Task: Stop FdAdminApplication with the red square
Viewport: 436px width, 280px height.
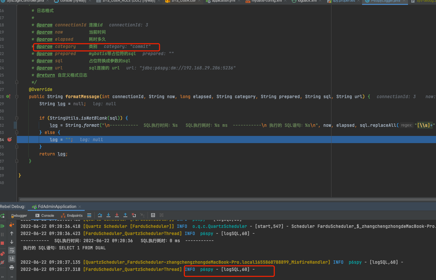Action: pyautogui.click(x=3, y=243)
